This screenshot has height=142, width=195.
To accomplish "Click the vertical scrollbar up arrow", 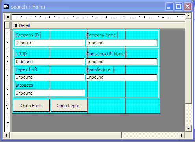I will (188, 16).
